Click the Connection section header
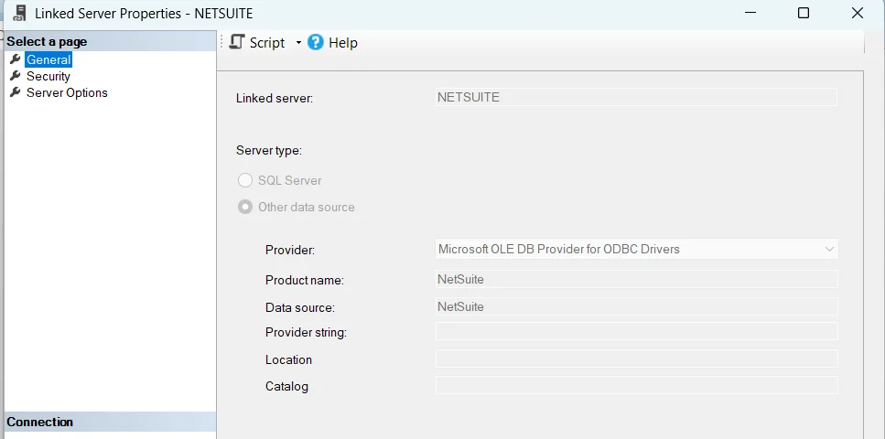The height and width of the screenshot is (439, 885). (x=110, y=422)
